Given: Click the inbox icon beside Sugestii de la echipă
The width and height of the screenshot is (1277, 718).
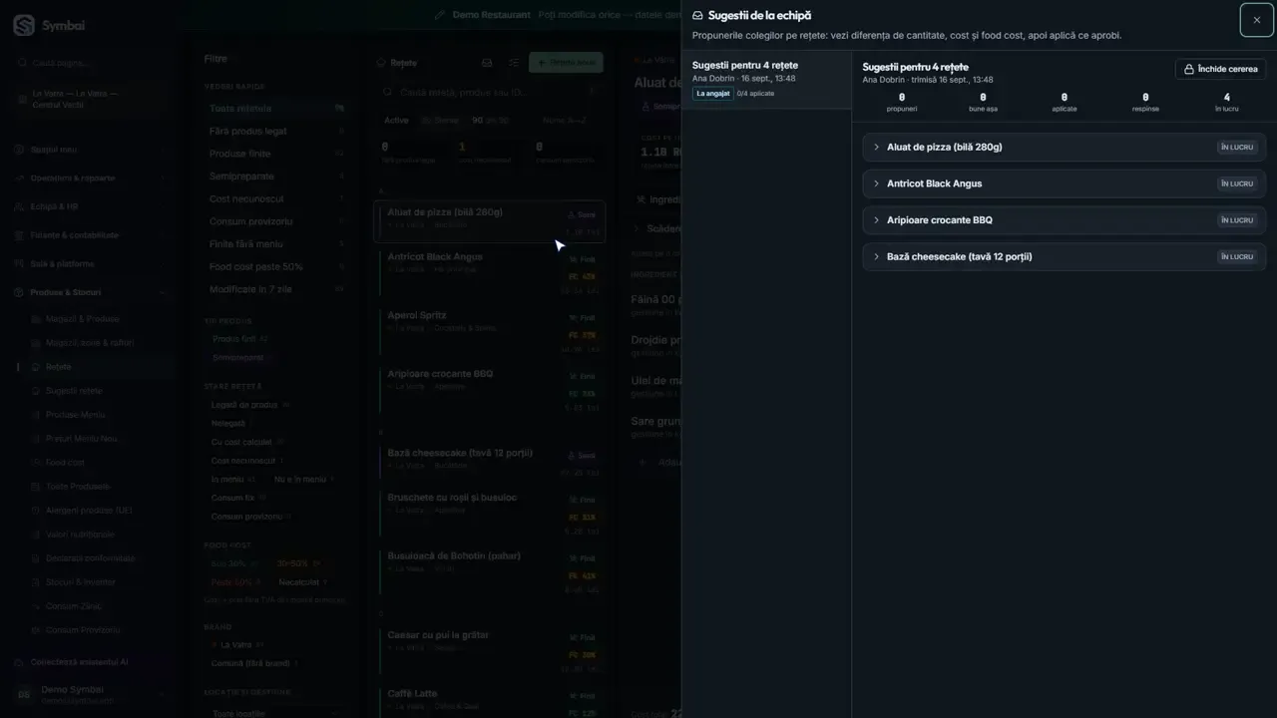Looking at the screenshot, I should point(697,16).
